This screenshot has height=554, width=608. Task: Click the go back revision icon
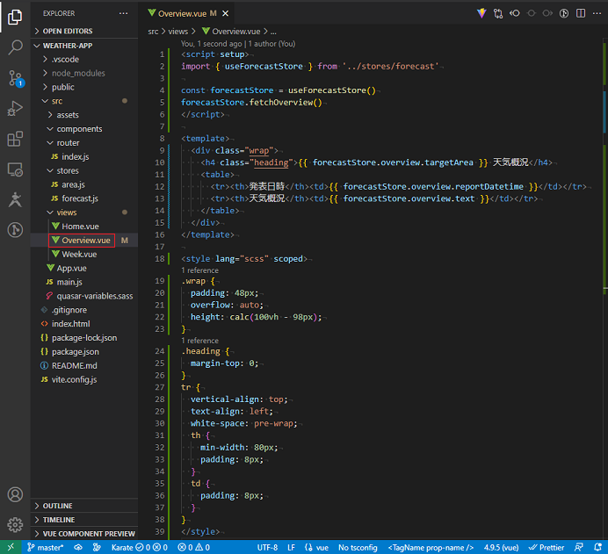515,13
